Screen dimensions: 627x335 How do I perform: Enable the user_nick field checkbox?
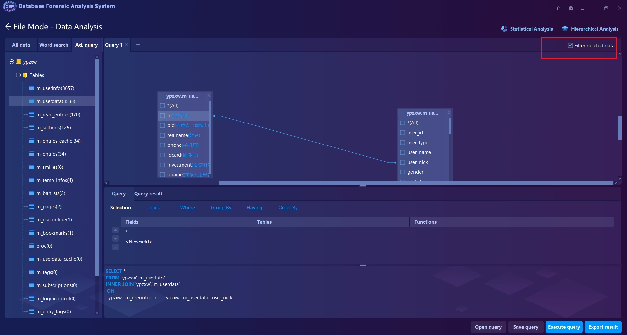(403, 162)
